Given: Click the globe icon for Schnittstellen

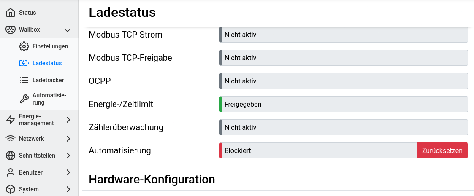Looking at the screenshot, I should click(11, 156).
